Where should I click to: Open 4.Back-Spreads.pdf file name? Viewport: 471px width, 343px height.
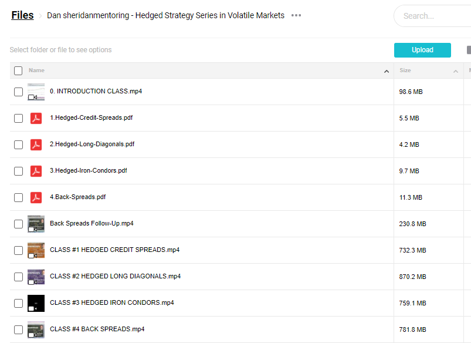(x=78, y=197)
